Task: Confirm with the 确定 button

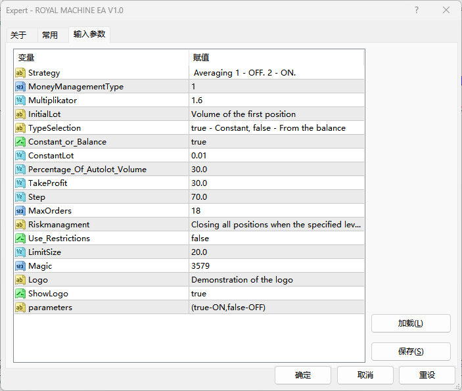Action: tap(302, 375)
